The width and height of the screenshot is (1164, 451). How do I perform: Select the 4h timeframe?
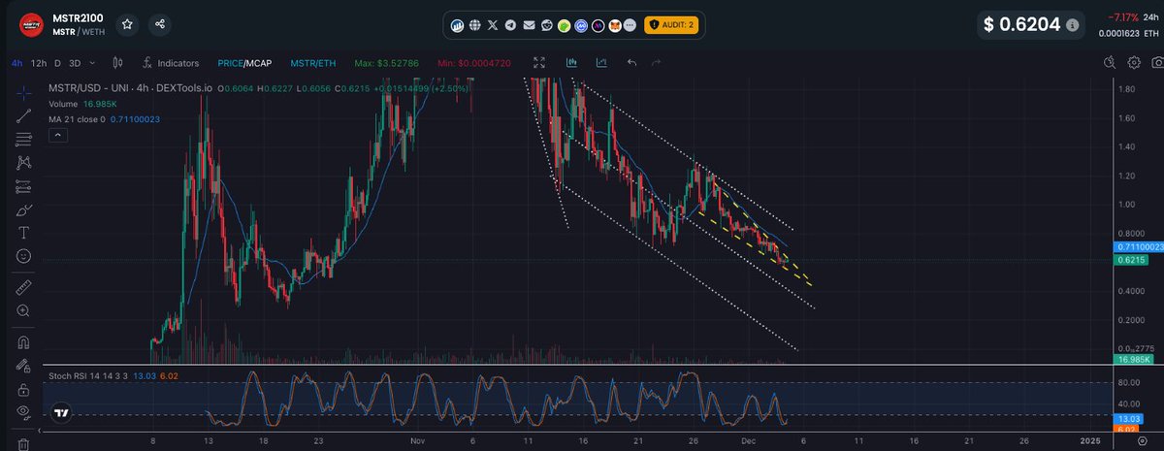16,63
